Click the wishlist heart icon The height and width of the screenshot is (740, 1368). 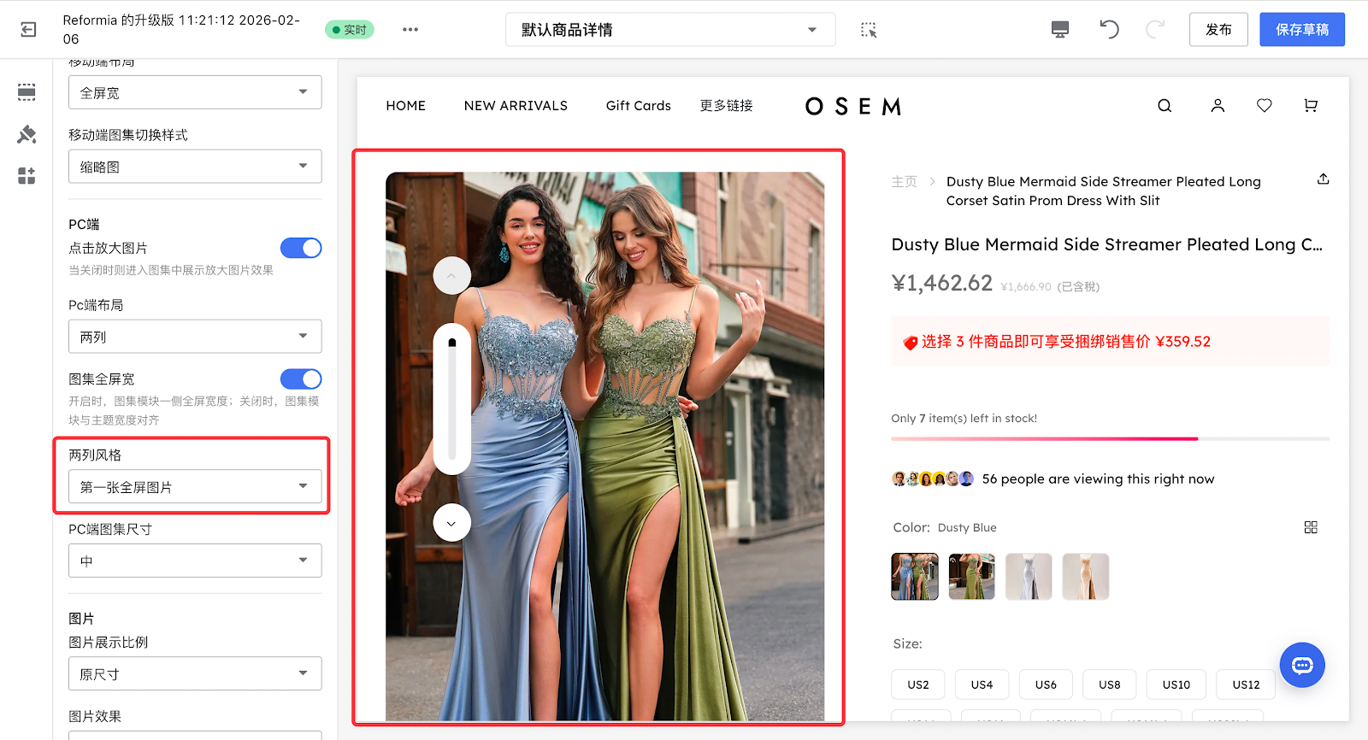click(1264, 106)
